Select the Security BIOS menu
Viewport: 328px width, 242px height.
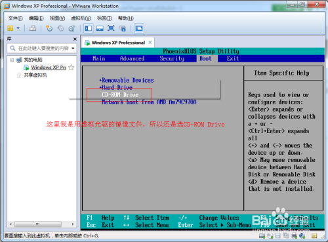[172, 58]
